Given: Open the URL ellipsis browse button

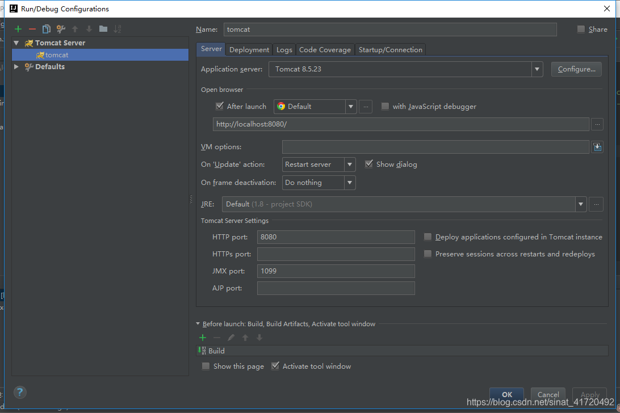Looking at the screenshot, I should (x=597, y=124).
